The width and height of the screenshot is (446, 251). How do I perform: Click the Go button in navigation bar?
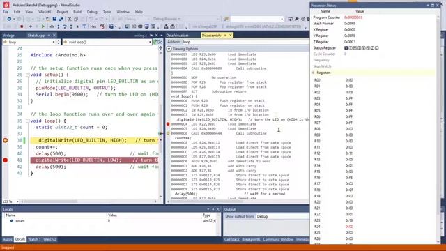tap(158, 42)
